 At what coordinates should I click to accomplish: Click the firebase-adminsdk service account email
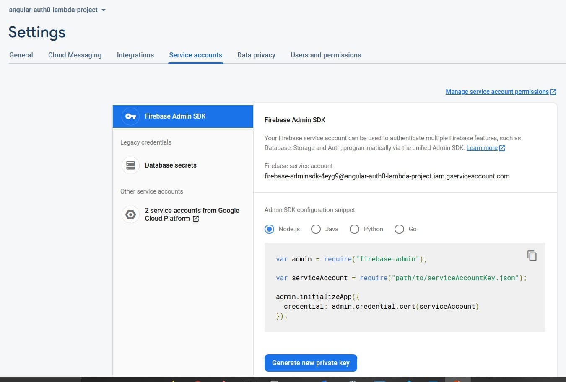pos(387,176)
